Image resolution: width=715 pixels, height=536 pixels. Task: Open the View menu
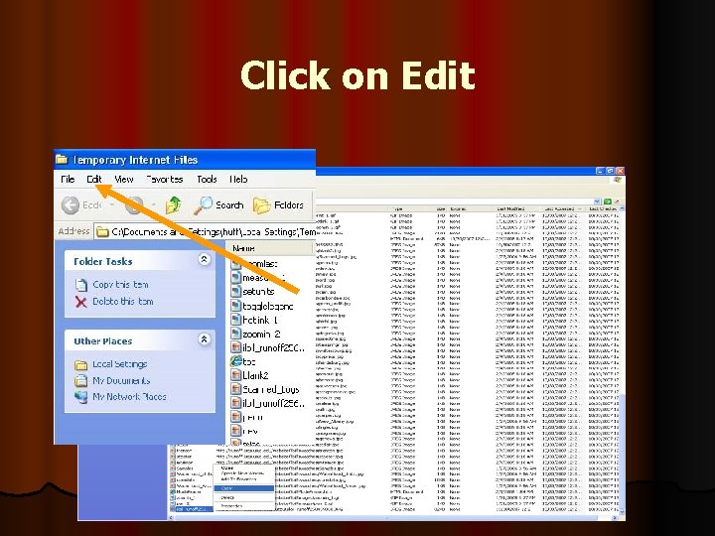[x=123, y=179]
